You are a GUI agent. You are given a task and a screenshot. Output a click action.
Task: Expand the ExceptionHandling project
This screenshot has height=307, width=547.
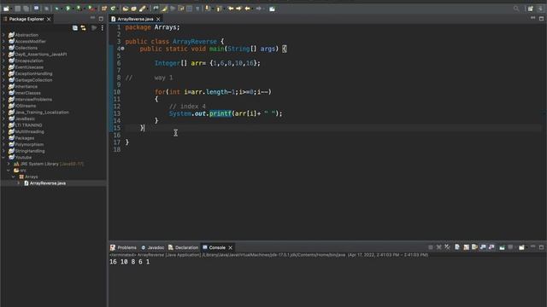pos(3,73)
